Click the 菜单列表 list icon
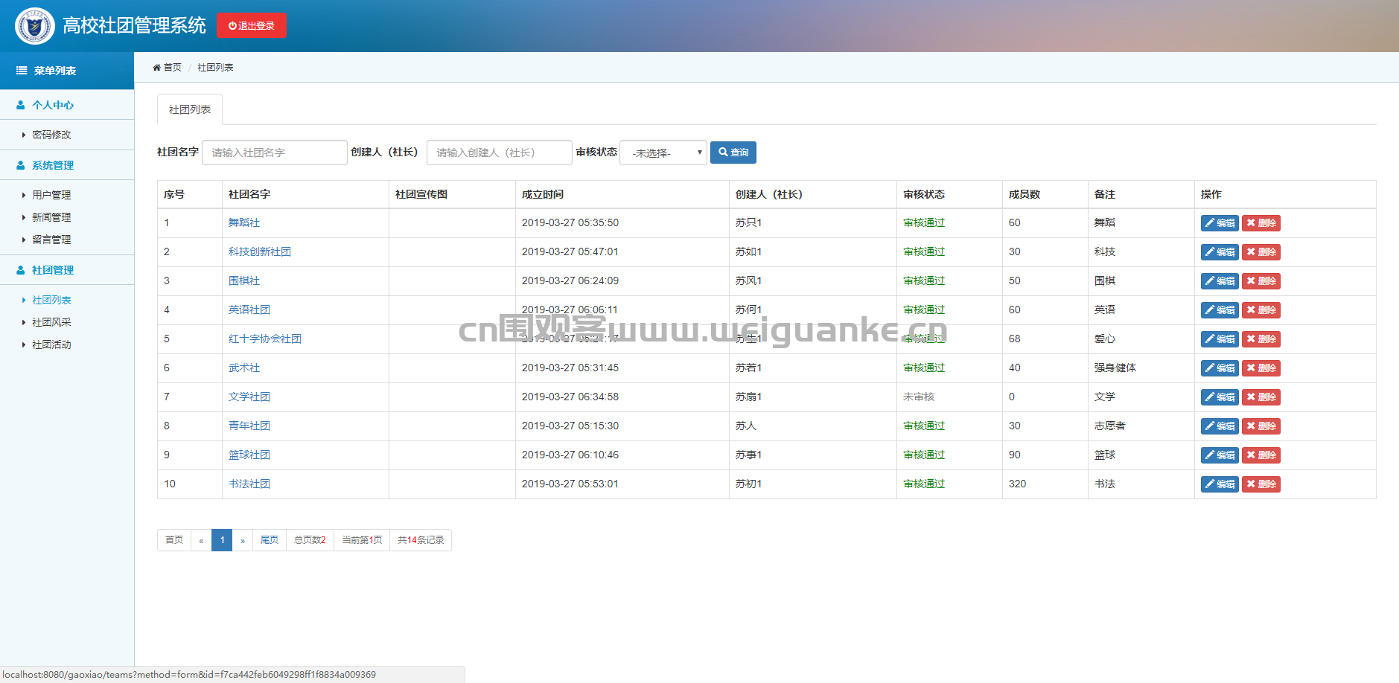The height and width of the screenshot is (683, 1399). coord(22,71)
